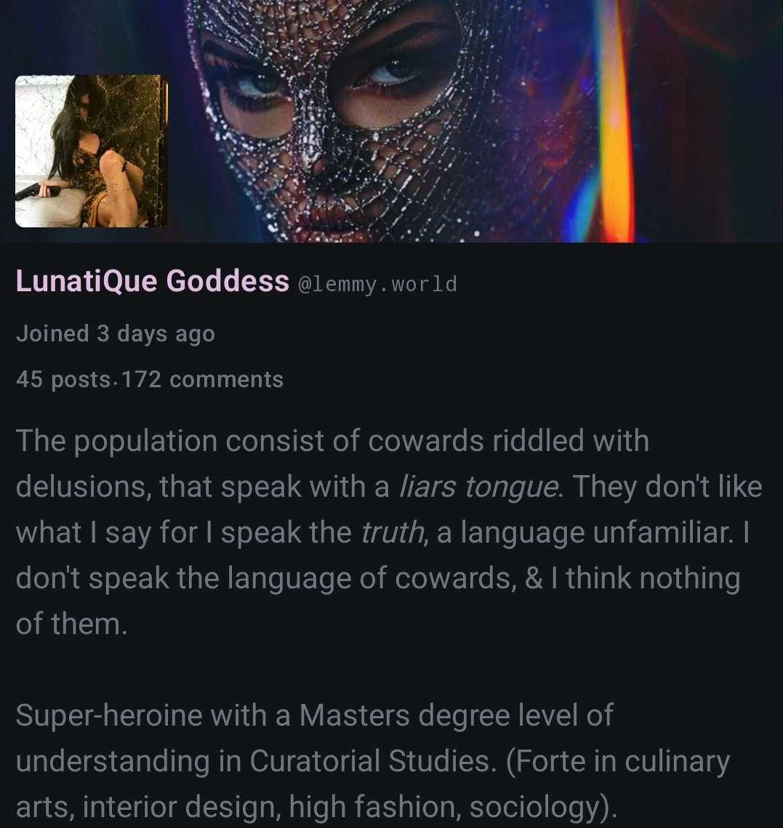Tap the rainbow light streak in the banner
This screenshot has width=783, height=828.
click(614, 121)
